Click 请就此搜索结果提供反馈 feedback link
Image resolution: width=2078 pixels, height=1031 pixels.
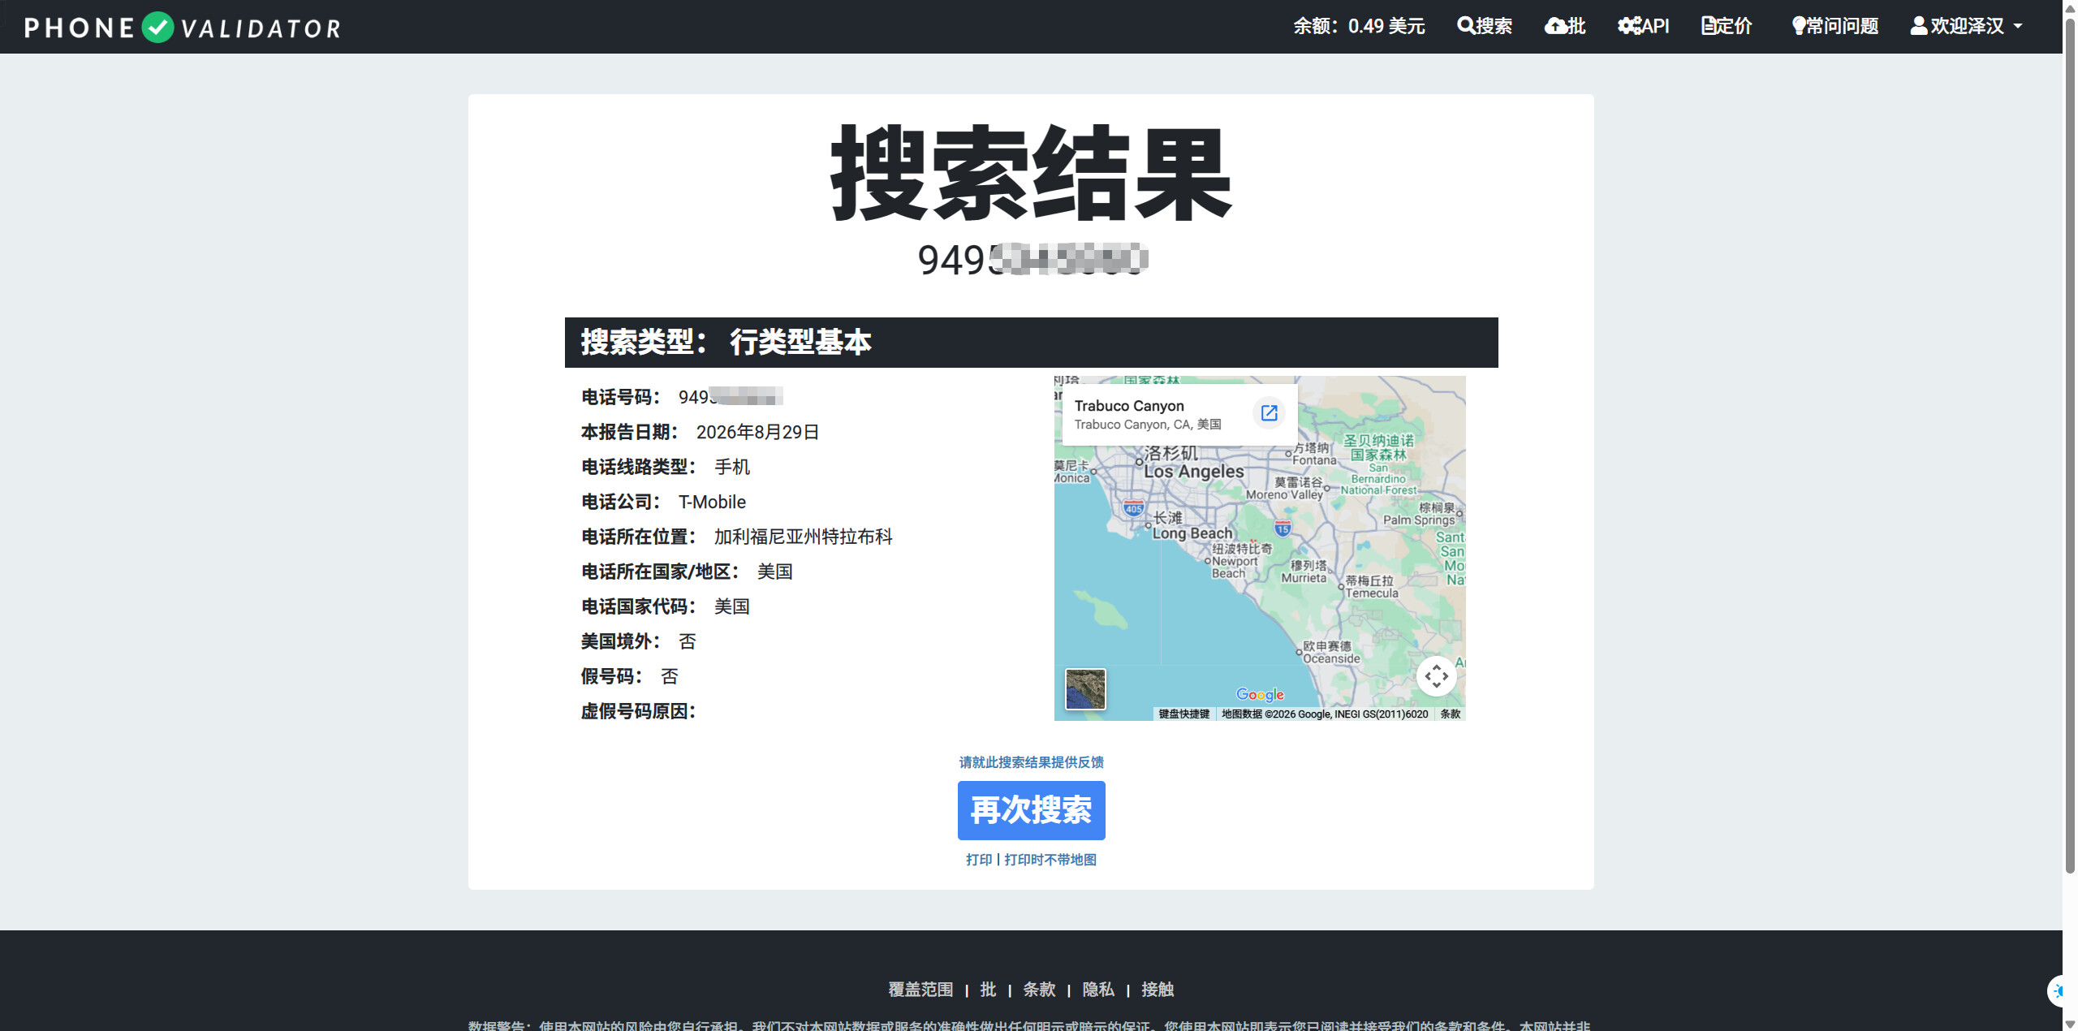(x=1031, y=762)
